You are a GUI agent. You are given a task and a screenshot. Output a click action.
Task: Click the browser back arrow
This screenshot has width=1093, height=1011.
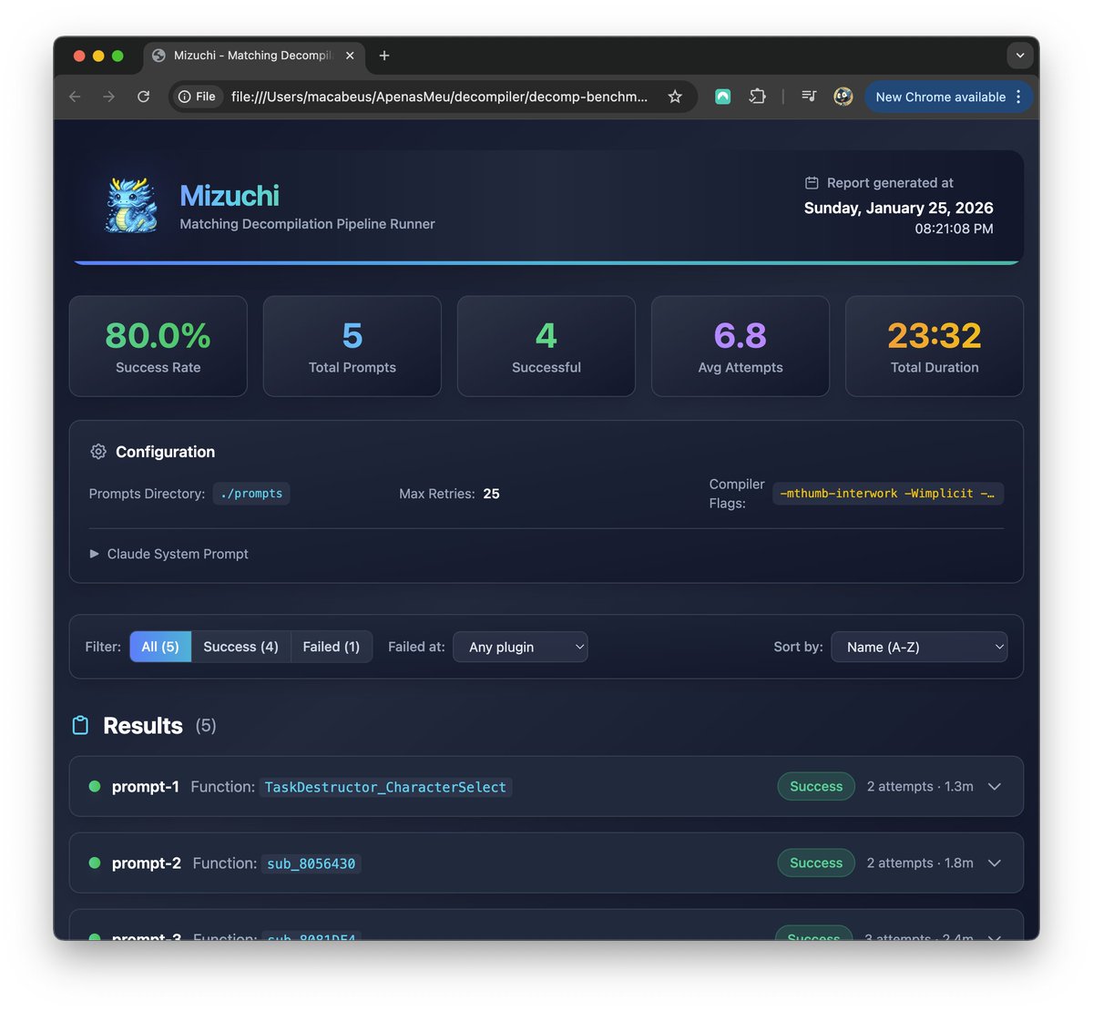point(75,97)
